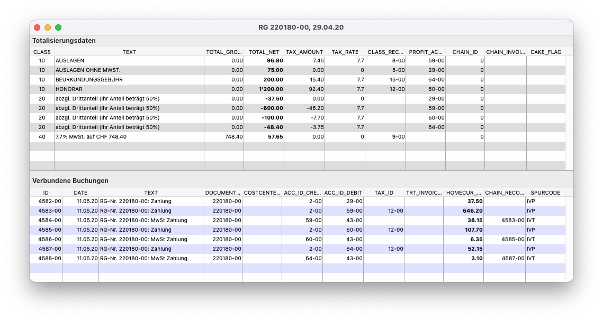Select booking ID 4587-00
The width and height of the screenshot is (603, 321).
(x=50, y=249)
